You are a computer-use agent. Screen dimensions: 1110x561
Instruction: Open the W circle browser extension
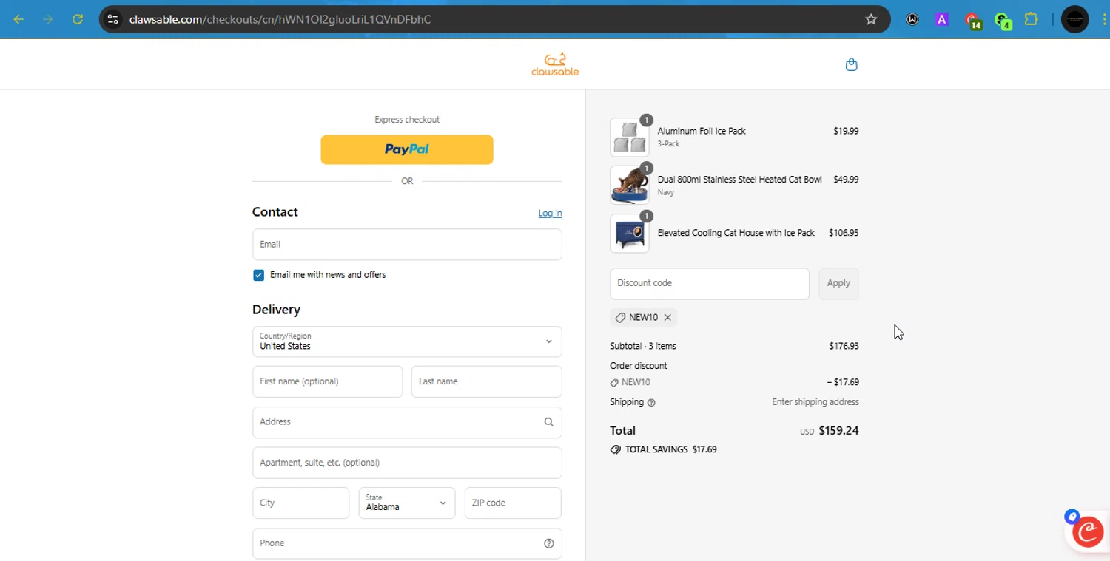912,19
